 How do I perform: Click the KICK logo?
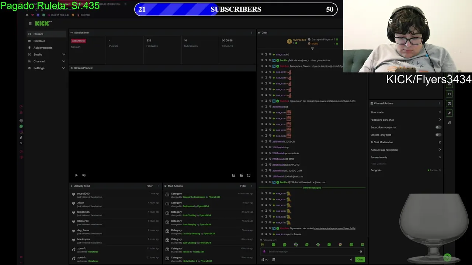click(x=44, y=23)
